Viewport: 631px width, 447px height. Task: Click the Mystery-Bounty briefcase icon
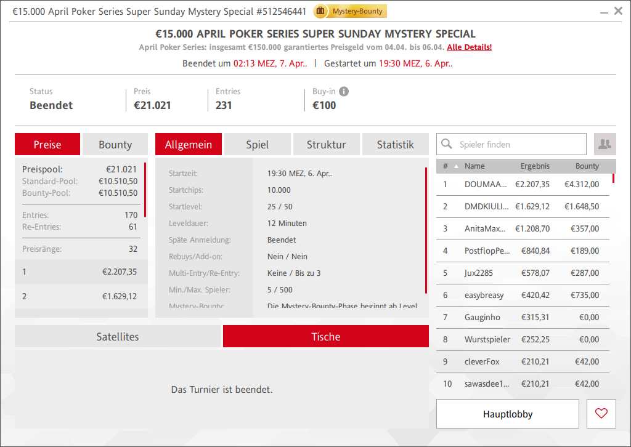point(320,11)
